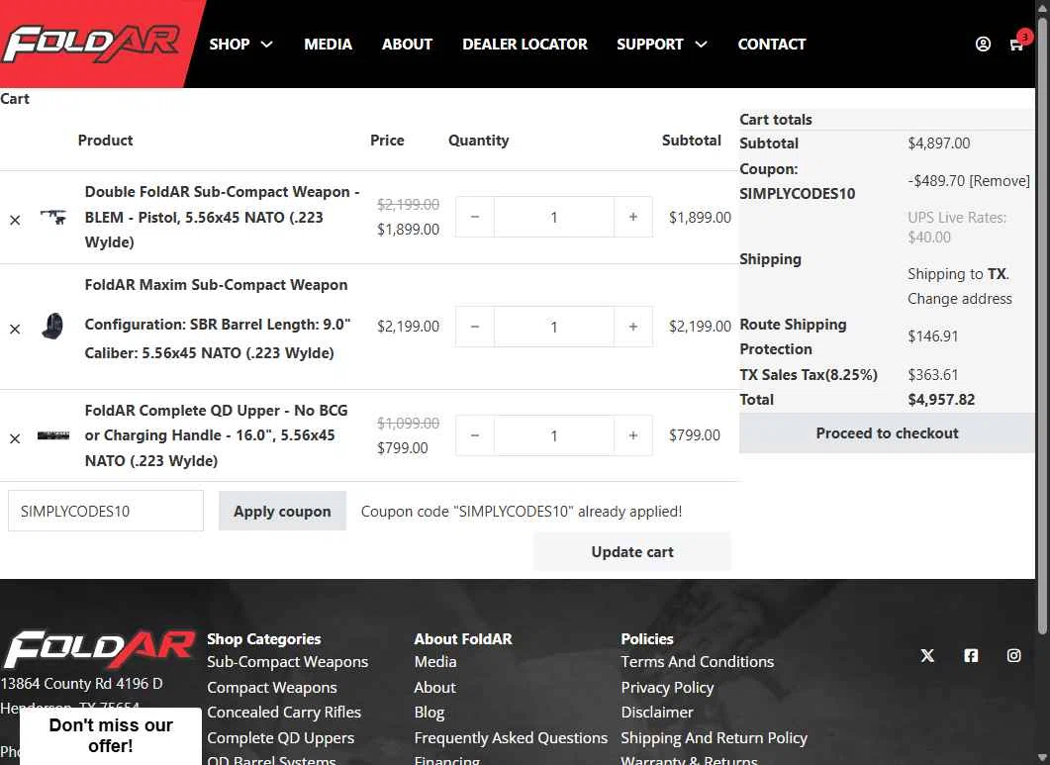Open Complete QD Upper product thumbnail
This screenshot has width=1050, height=765.
pyautogui.click(x=52, y=435)
